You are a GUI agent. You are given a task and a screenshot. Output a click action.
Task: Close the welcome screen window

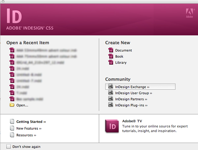(2, 1)
